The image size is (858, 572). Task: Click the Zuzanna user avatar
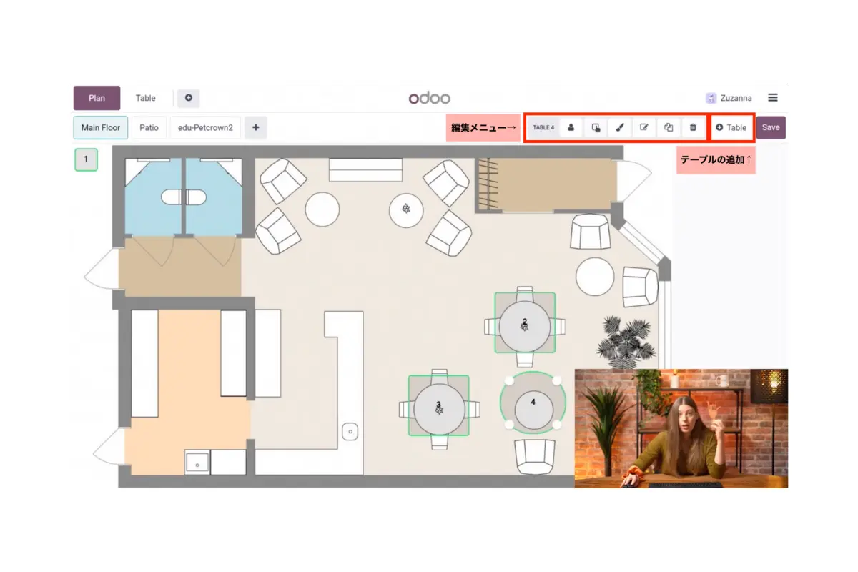point(711,98)
